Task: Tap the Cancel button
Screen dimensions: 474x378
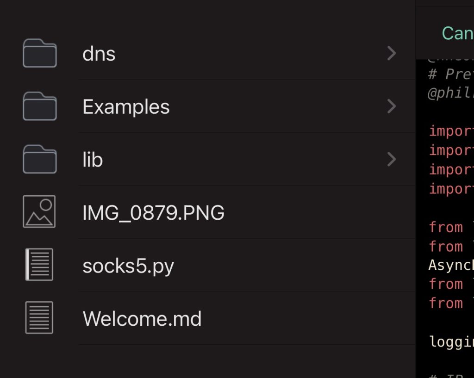Action: click(458, 33)
